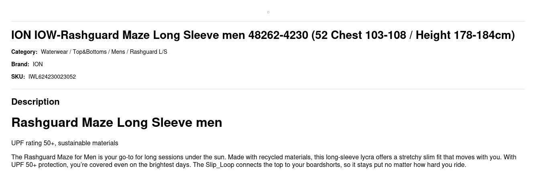The width and height of the screenshot is (533, 187).
Task: Click the Category: label
Action: [24, 52]
